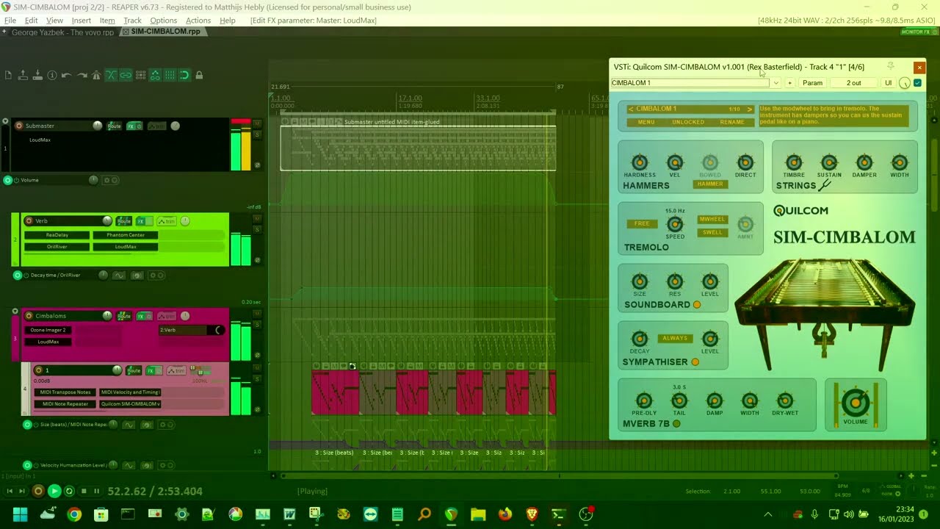The image size is (940, 529).
Task: Arm record on Verb track
Action: (x=29, y=220)
